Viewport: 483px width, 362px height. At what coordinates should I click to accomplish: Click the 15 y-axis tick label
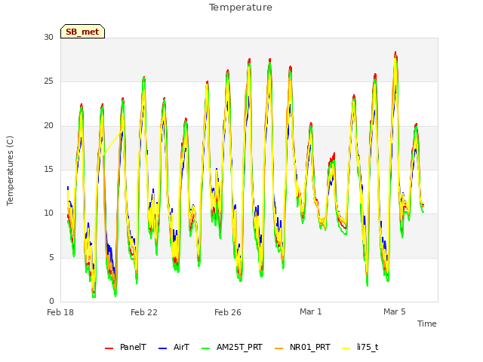pyautogui.click(x=48, y=169)
